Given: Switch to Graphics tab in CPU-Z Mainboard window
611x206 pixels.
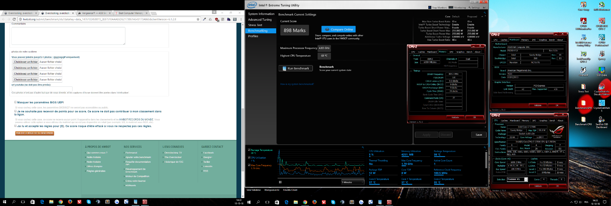Looking at the screenshot, I should point(543,40).
